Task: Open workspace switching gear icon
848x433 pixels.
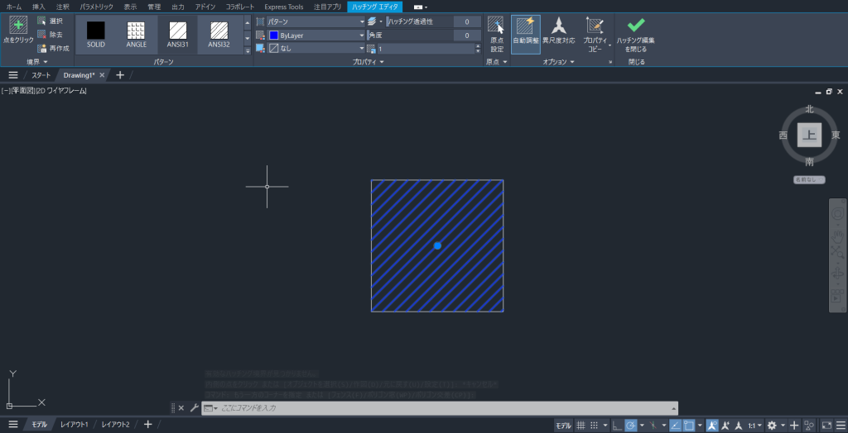Action: [772, 425]
